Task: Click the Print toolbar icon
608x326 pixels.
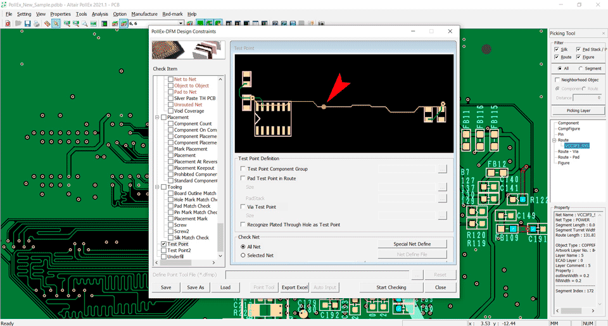Action: [x=37, y=23]
